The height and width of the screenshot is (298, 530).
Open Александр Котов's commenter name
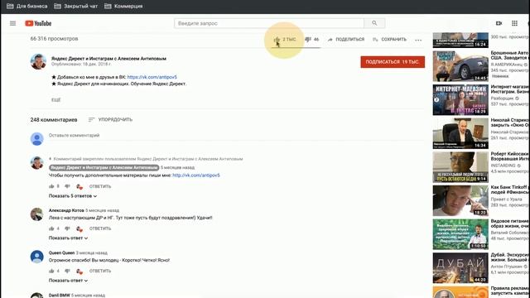(x=66, y=210)
